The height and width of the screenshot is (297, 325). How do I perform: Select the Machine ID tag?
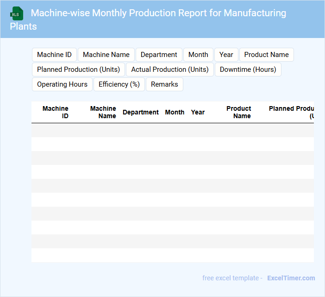pyautogui.click(x=54, y=55)
